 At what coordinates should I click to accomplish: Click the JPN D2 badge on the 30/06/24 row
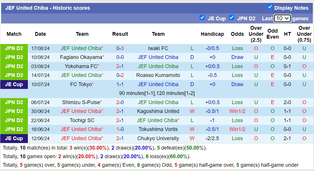[14, 111]
